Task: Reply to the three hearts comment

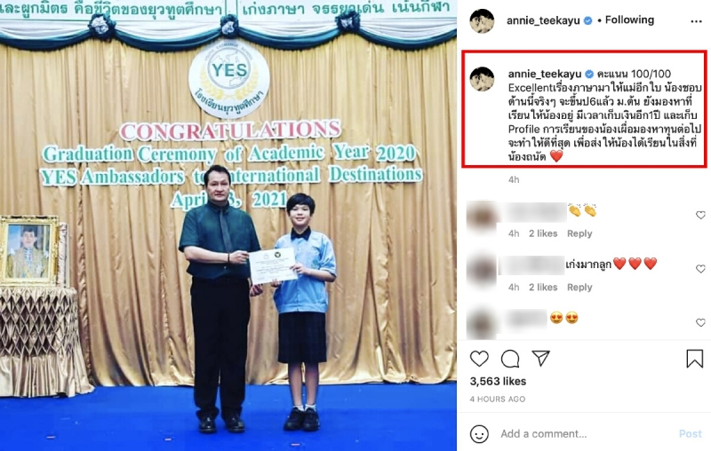Action: coord(579,287)
